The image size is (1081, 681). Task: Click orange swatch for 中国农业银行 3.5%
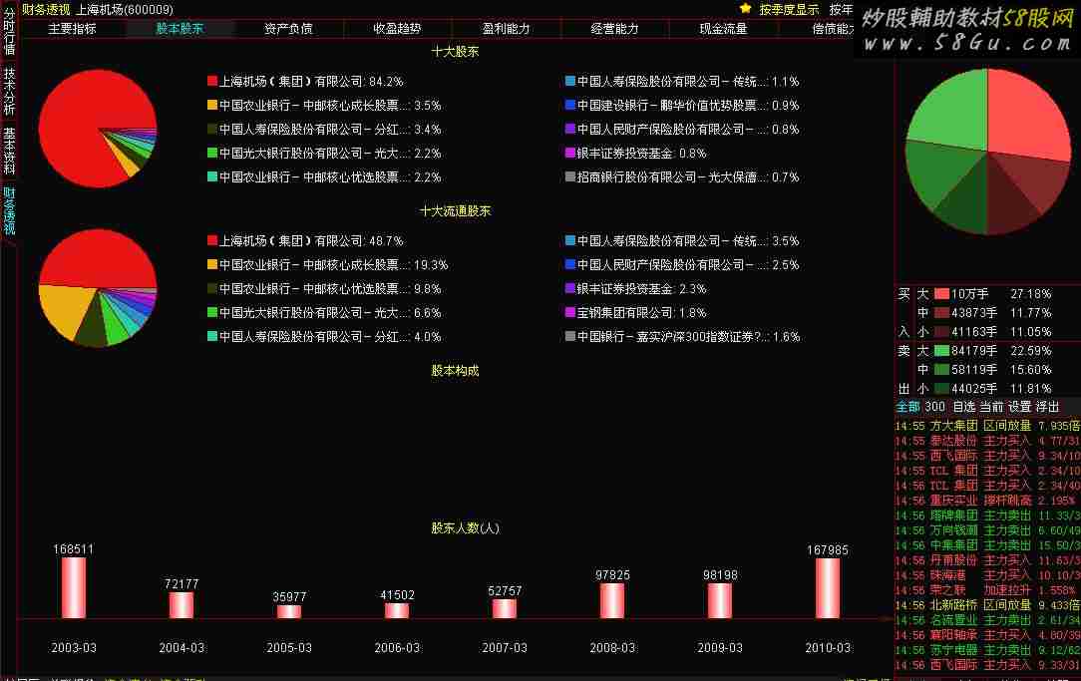point(212,105)
